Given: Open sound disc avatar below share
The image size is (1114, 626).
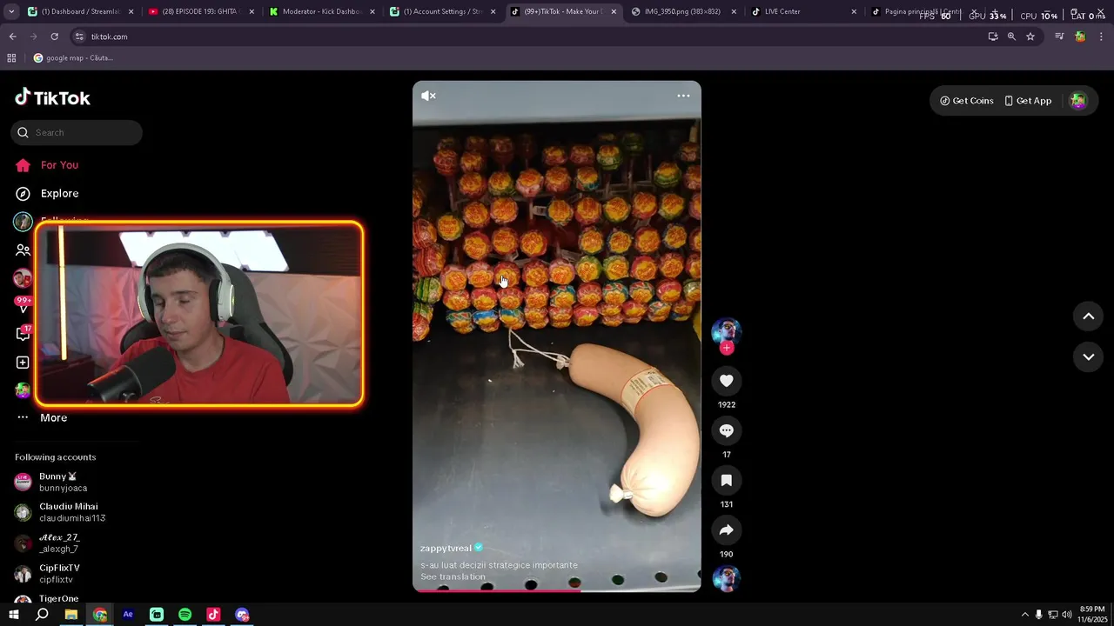Looking at the screenshot, I should pyautogui.click(x=727, y=578).
